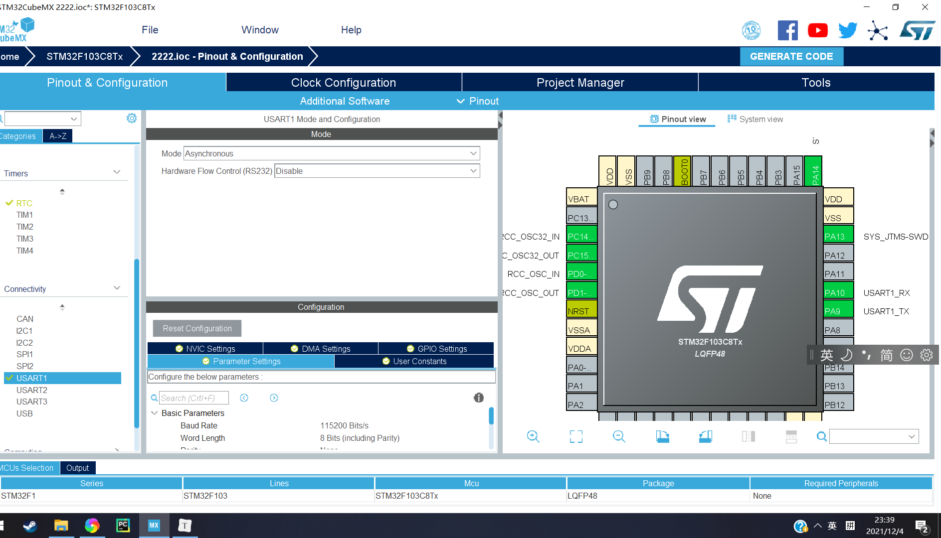Open the Help menu
Screen dimensions: 941x538
coord(351,30)
